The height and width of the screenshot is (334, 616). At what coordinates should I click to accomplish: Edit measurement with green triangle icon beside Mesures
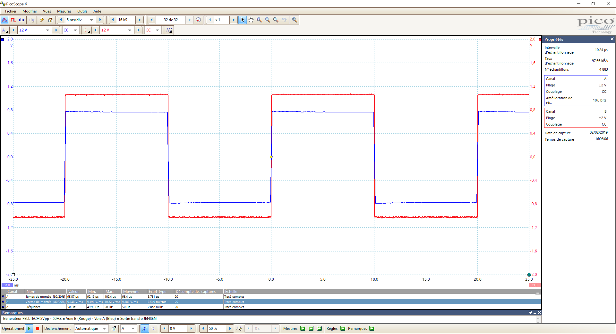pyautogui.click(x=319, y=329)
